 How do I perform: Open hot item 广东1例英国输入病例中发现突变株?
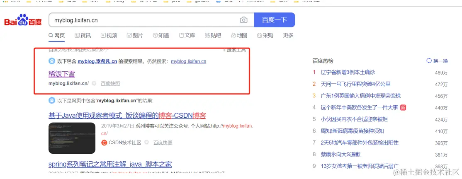[x=361, y=96]
